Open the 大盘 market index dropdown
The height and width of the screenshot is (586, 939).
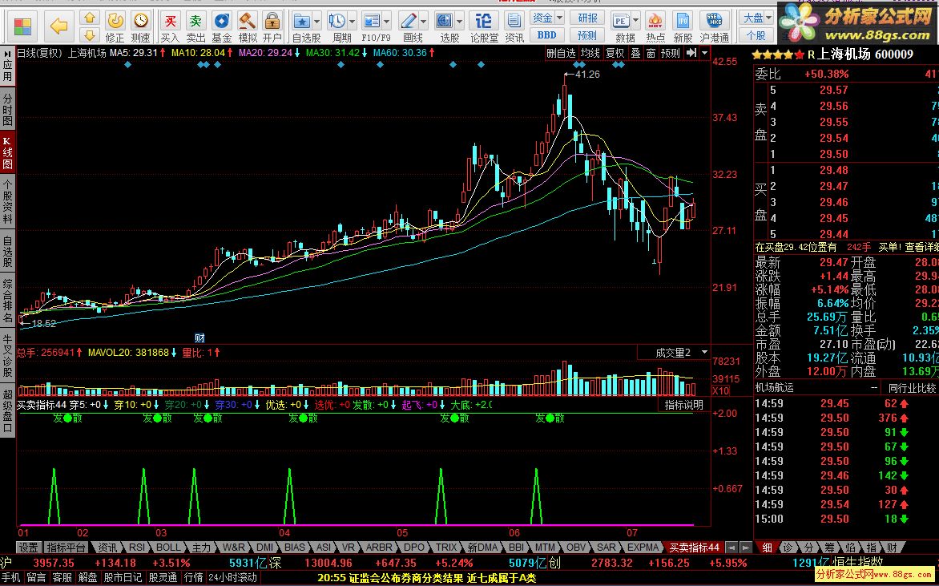click(x=758, y=18)
